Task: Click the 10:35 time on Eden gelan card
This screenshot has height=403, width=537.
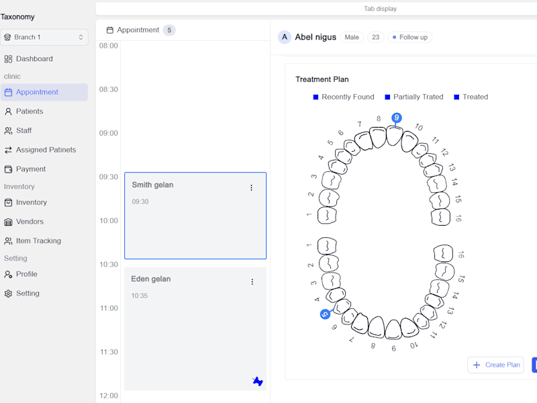Action: tap(140, 296)
